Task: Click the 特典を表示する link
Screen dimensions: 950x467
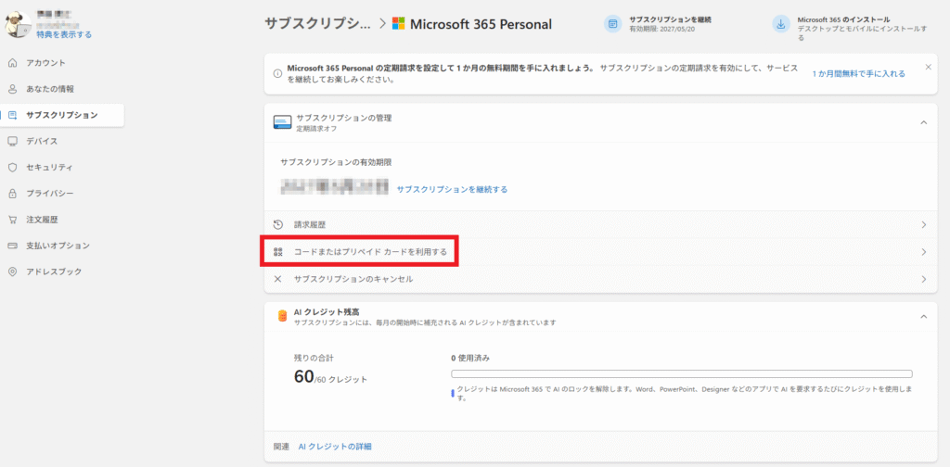Action: tap(64, 34)
